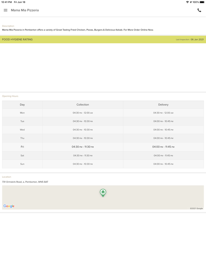
Task: Click the restaurant description paragraph
Action: pos(78,30)
